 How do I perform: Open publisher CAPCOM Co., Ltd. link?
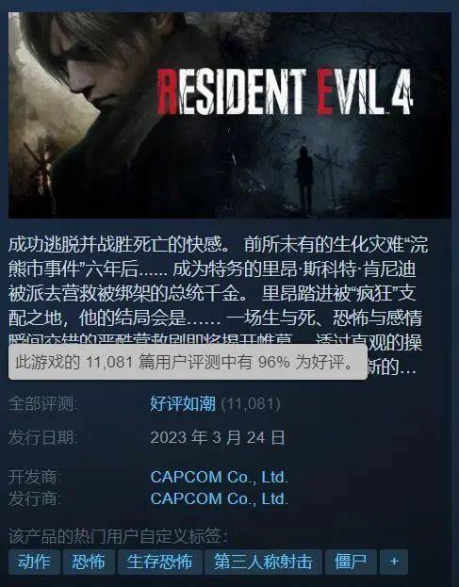tap(219, 499)
